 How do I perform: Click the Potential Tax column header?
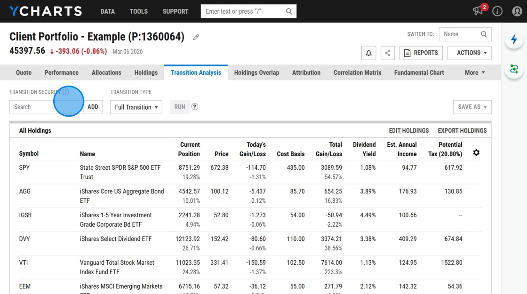445,149
